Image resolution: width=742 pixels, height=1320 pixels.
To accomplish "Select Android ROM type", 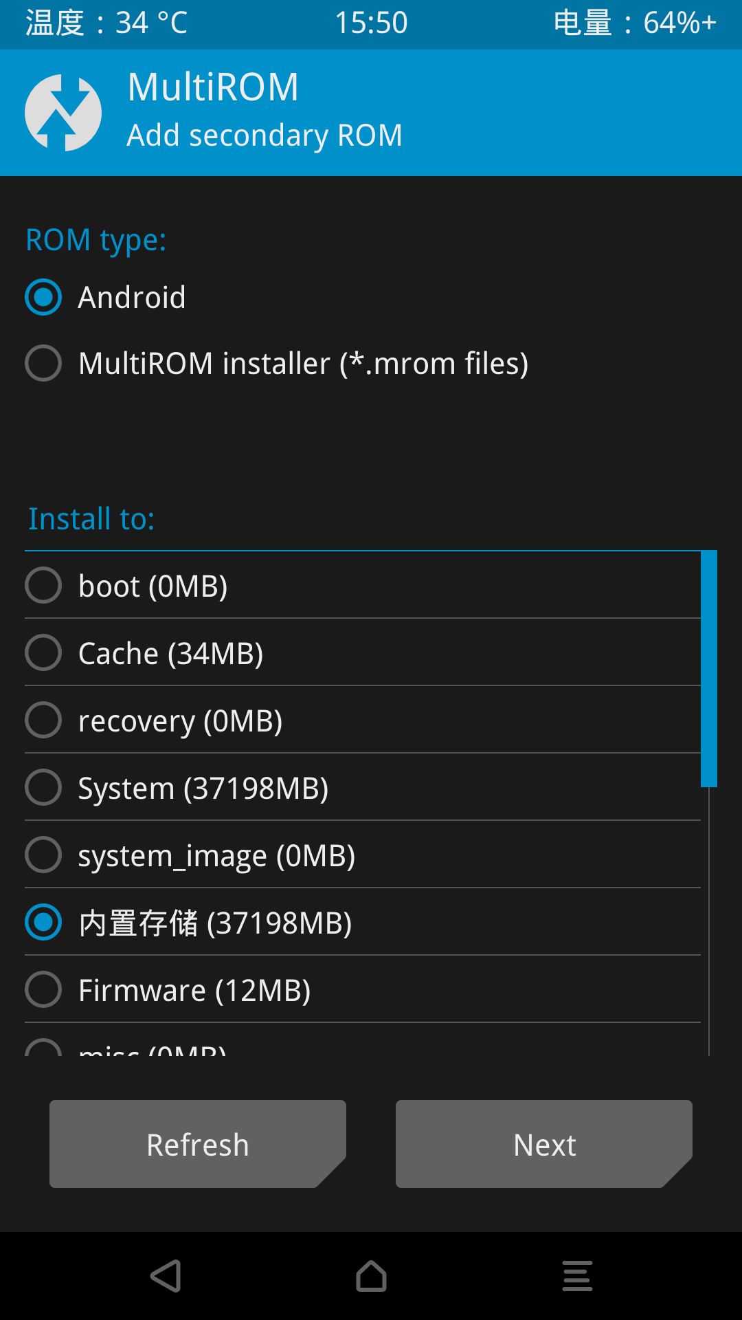I will pos(106,297).
